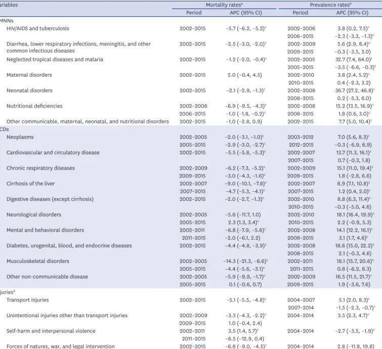
Task: Select the 'Mortality rates' column header
Action: [224, 5]
